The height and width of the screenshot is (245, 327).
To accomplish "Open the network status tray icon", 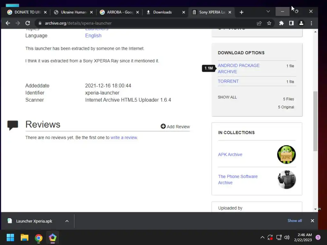I will [279, 237].
